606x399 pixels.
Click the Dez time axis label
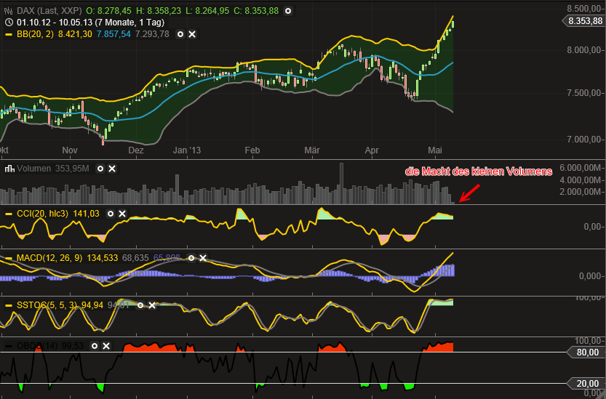[135, 150]
